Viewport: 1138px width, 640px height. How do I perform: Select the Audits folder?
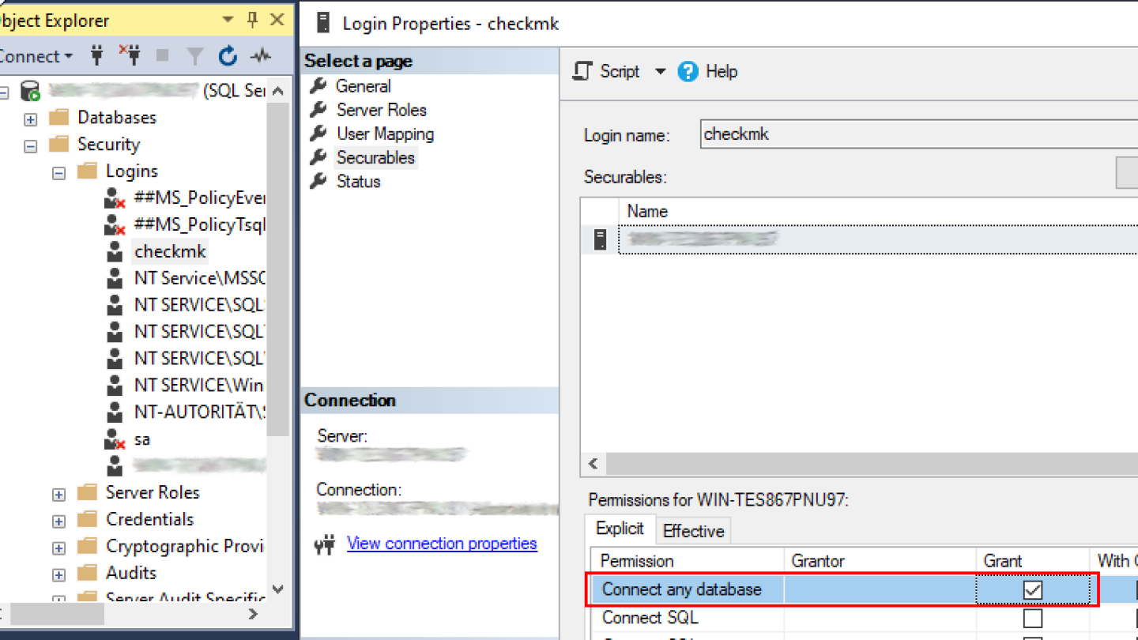(131, 573)
